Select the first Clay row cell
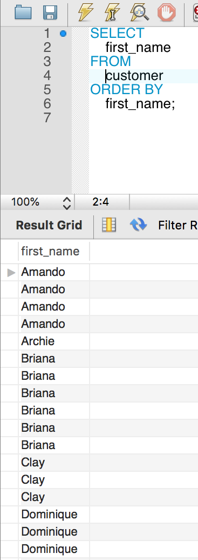 coord(54,463)
